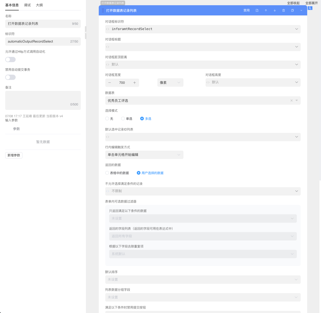Toggle the 禁用自动提交事务 switch
The image size is (321, 313).
coord(10,77)
